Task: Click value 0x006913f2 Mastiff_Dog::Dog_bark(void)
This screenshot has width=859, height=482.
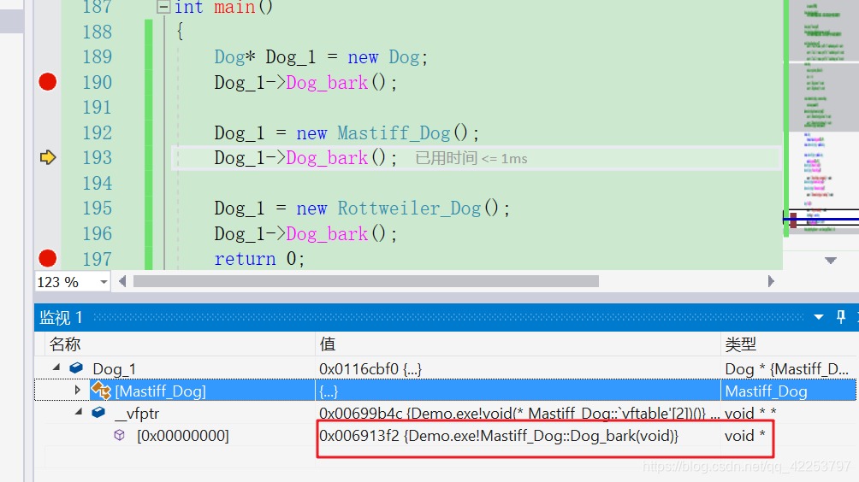Action: [x=499, y=436]
